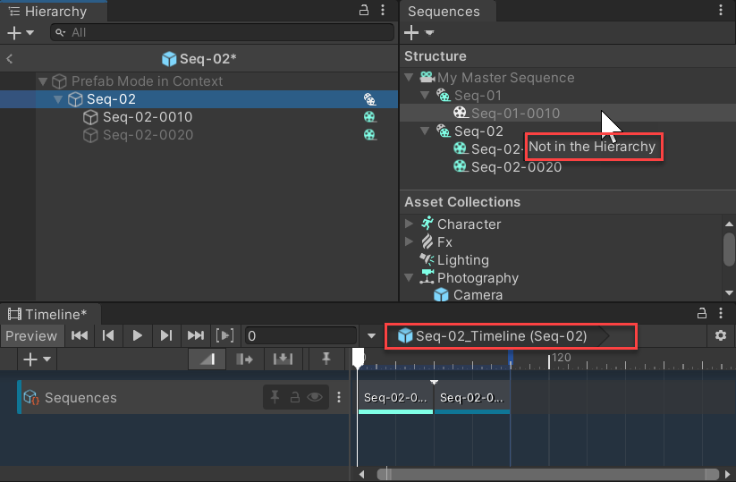Viewport: 736px width, 482px height.
Task: Enable Ripple edit mode in Timeline
Action: [x=244, y=359]
